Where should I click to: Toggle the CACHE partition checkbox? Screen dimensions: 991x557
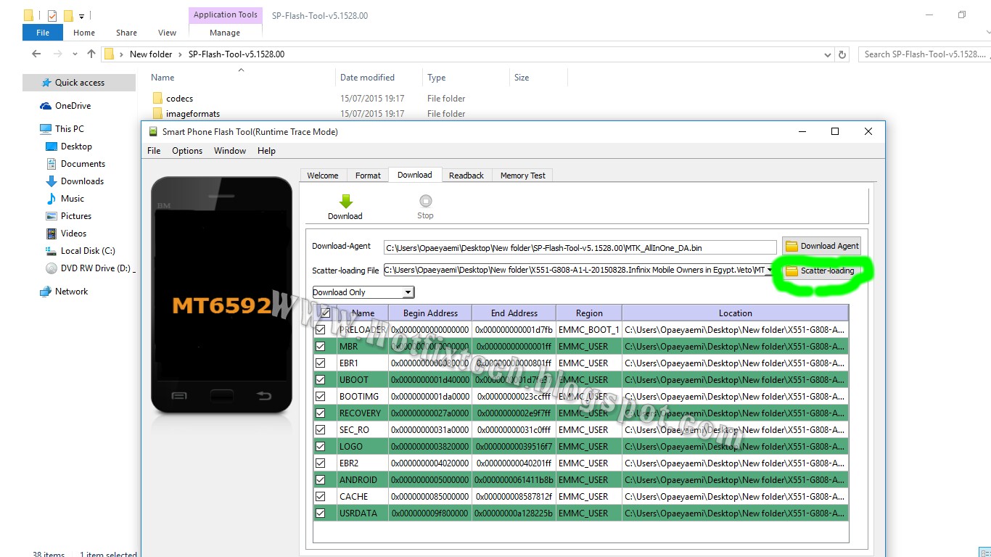pyautogui.click(x=321, y=497)
